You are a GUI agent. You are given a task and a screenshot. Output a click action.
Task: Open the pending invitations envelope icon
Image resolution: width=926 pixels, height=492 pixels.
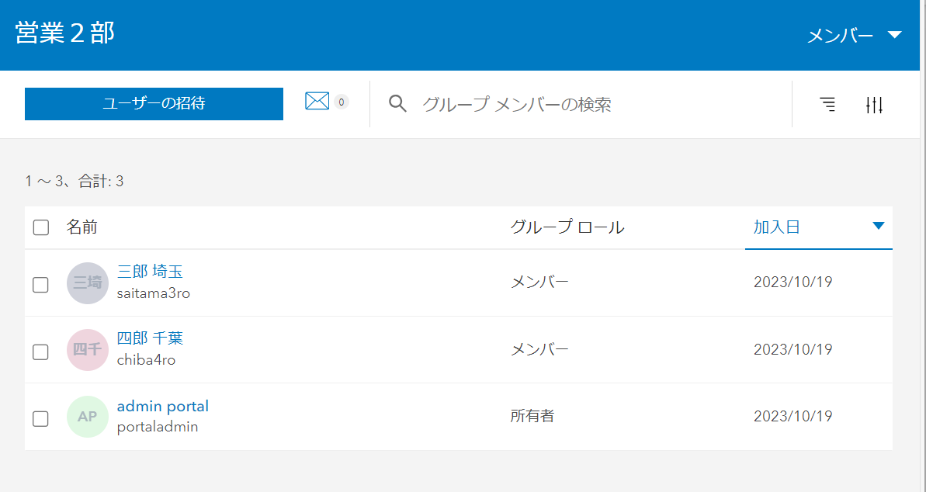317,102
